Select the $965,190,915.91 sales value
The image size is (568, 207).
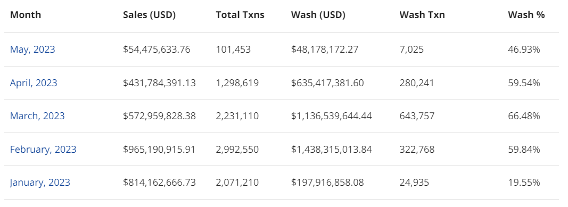[159, 150]
